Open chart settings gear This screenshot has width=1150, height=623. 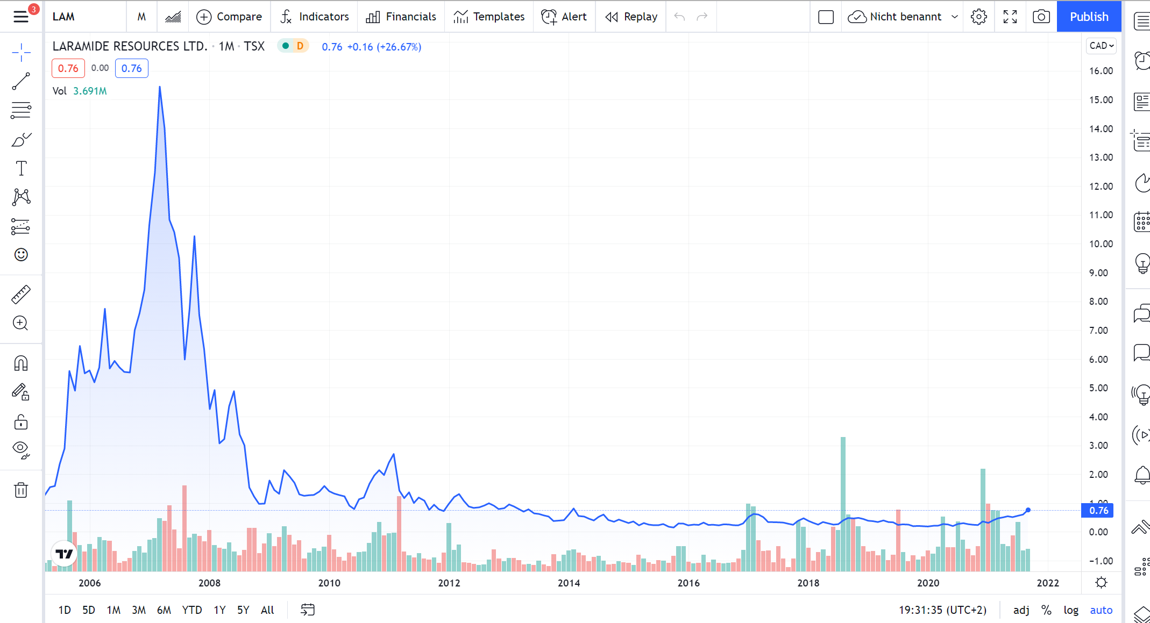pyautogui.click(x=979, y=17)
